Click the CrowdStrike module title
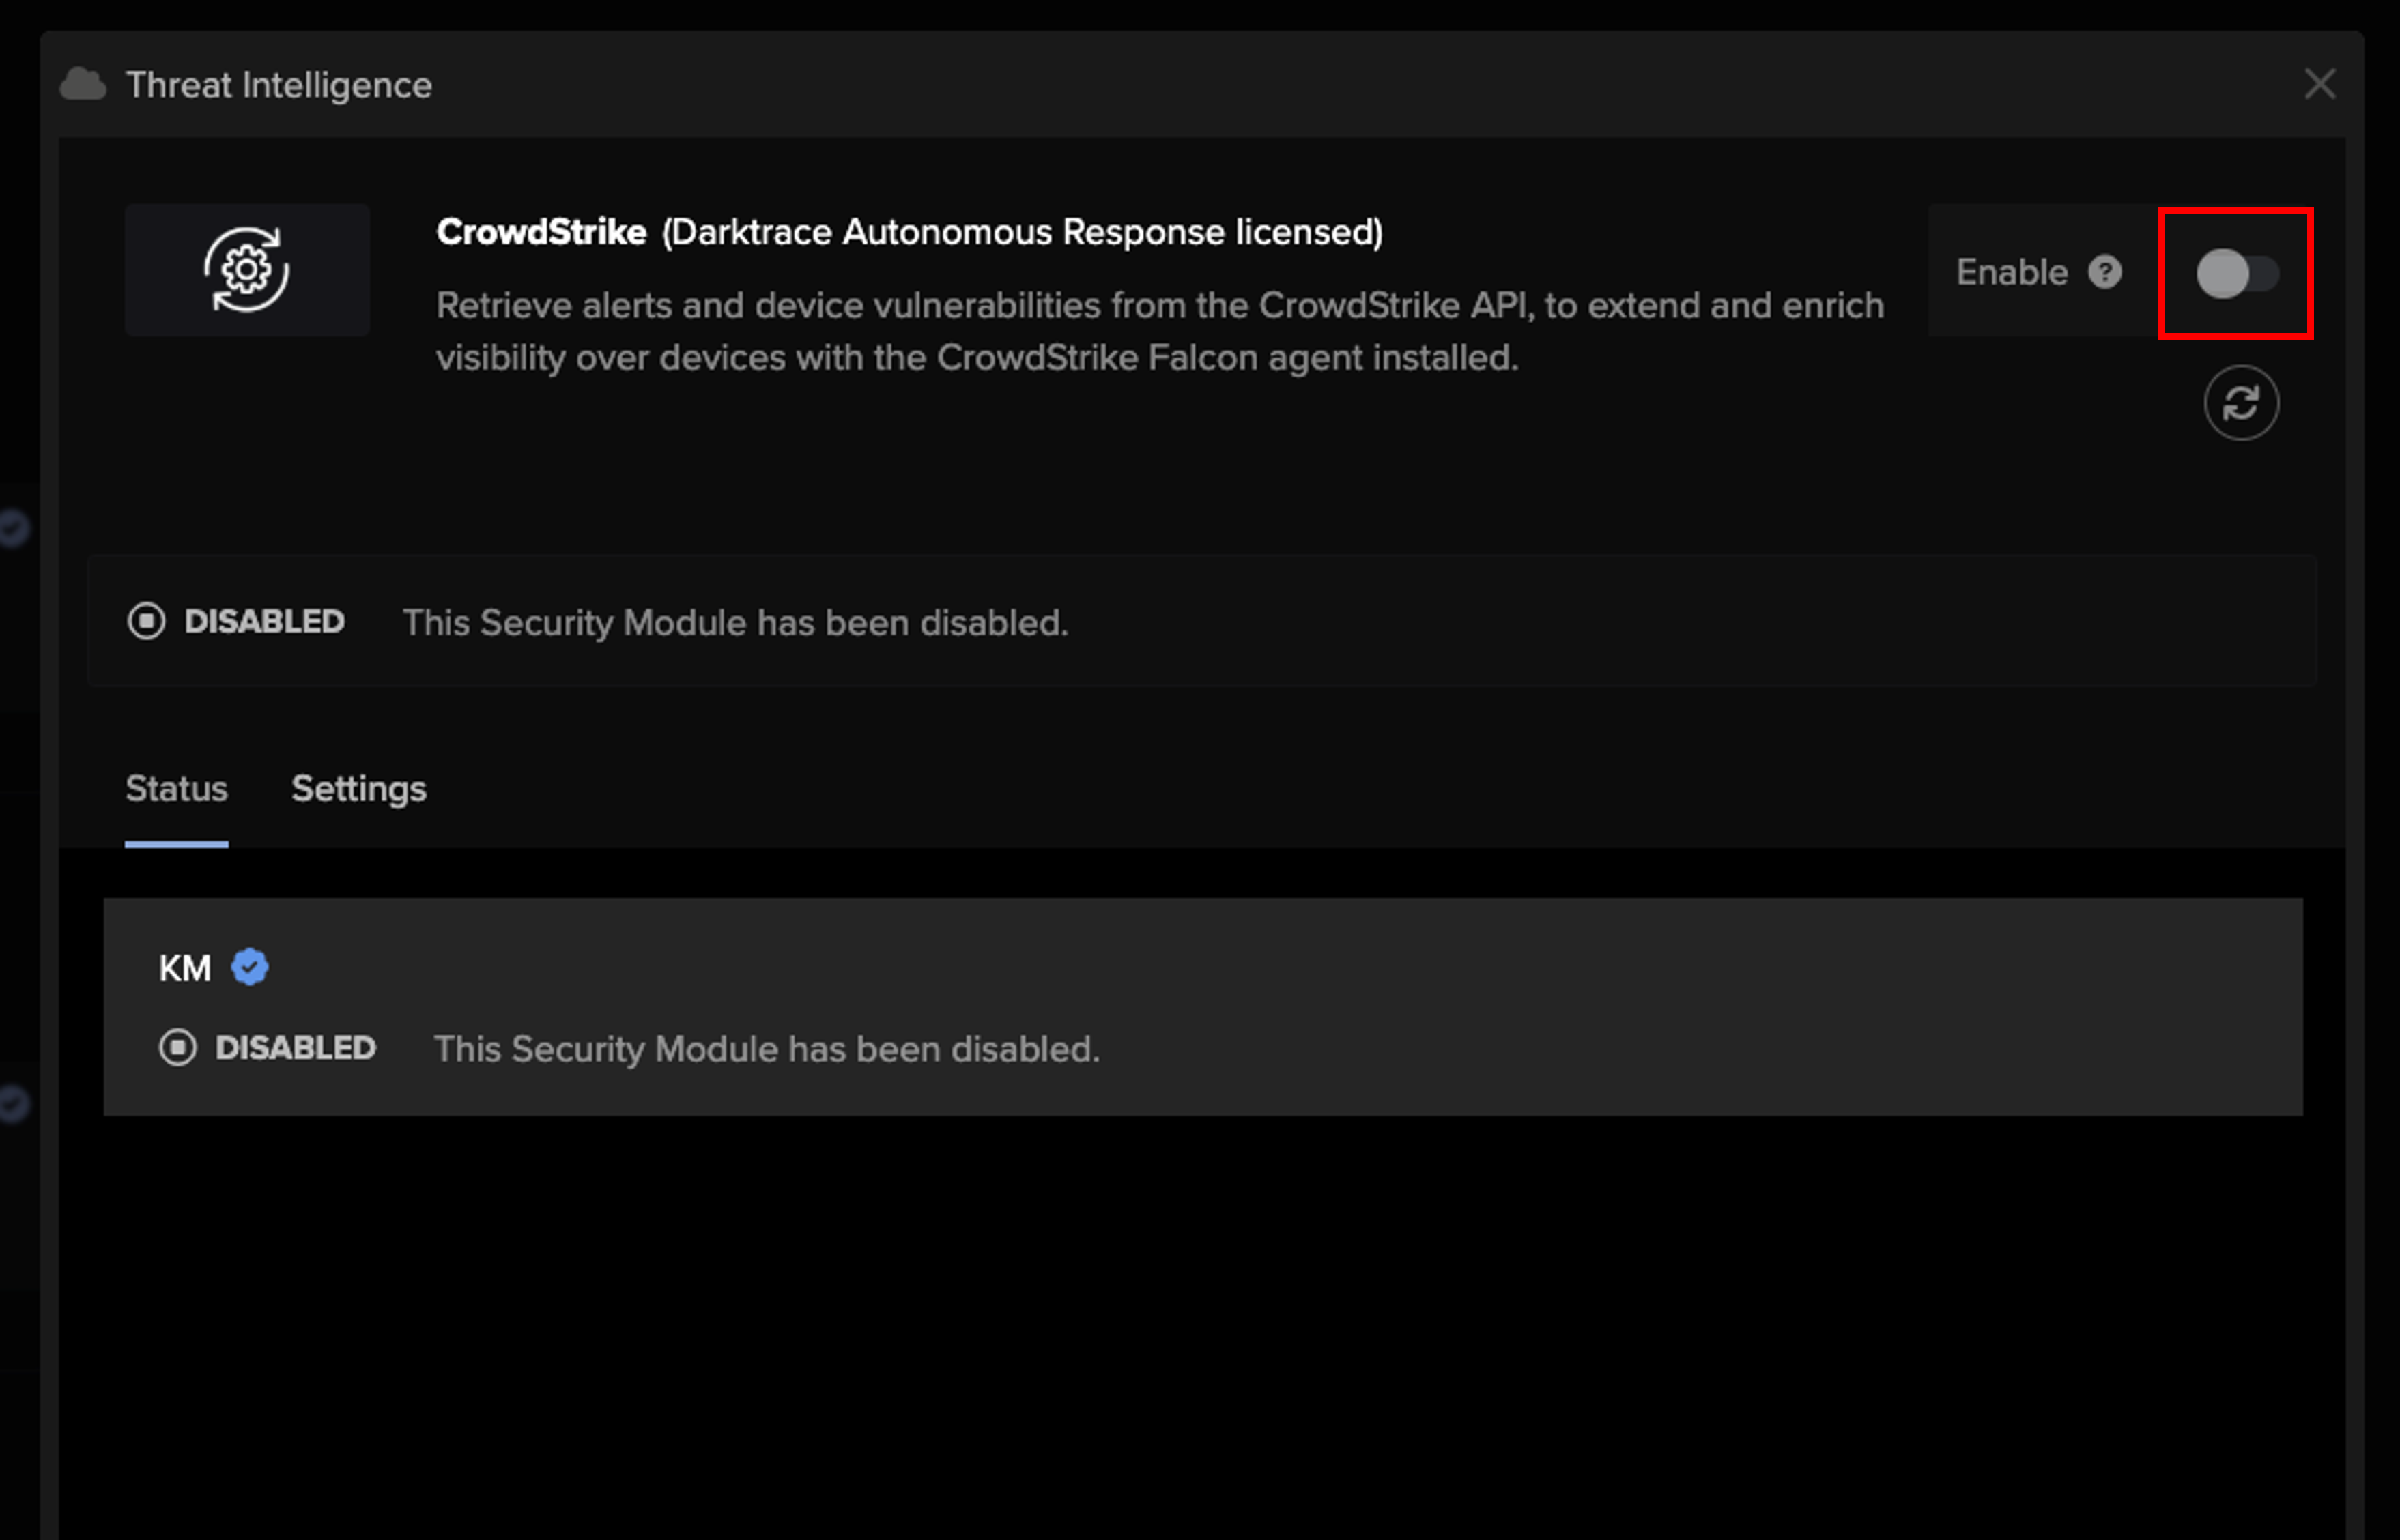The height and width of the screenshot is (1540, 2400). (909, 232)
